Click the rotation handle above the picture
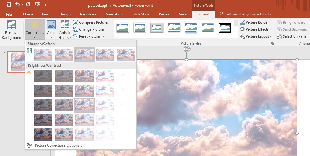Screen dimensions: 310x156 pos(187,49)
